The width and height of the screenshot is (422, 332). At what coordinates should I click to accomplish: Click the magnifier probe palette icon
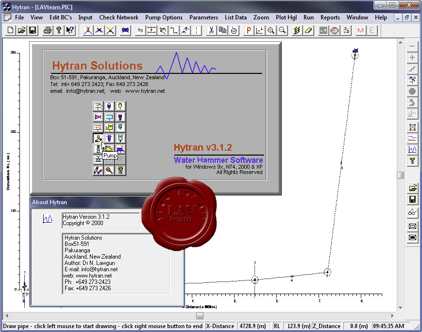pyautogui.click(x=109, y=171)
